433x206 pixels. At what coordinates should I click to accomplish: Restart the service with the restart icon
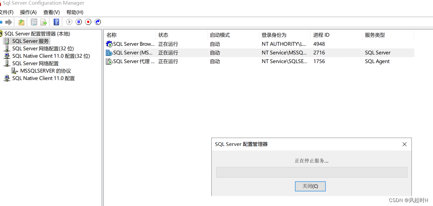pyautogui.click(x=97, y=22)
